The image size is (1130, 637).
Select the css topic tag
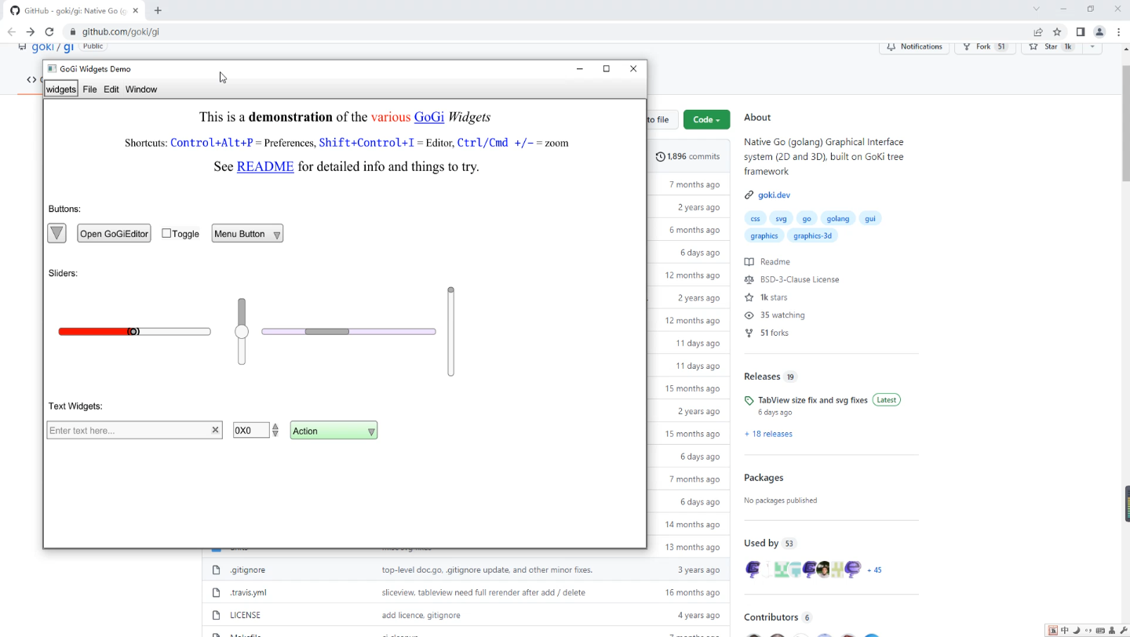[x=755, y=219]
